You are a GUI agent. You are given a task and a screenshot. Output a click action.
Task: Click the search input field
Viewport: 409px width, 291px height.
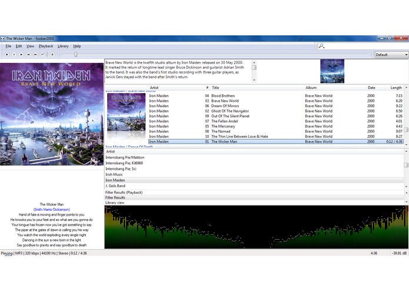[367, 46]
